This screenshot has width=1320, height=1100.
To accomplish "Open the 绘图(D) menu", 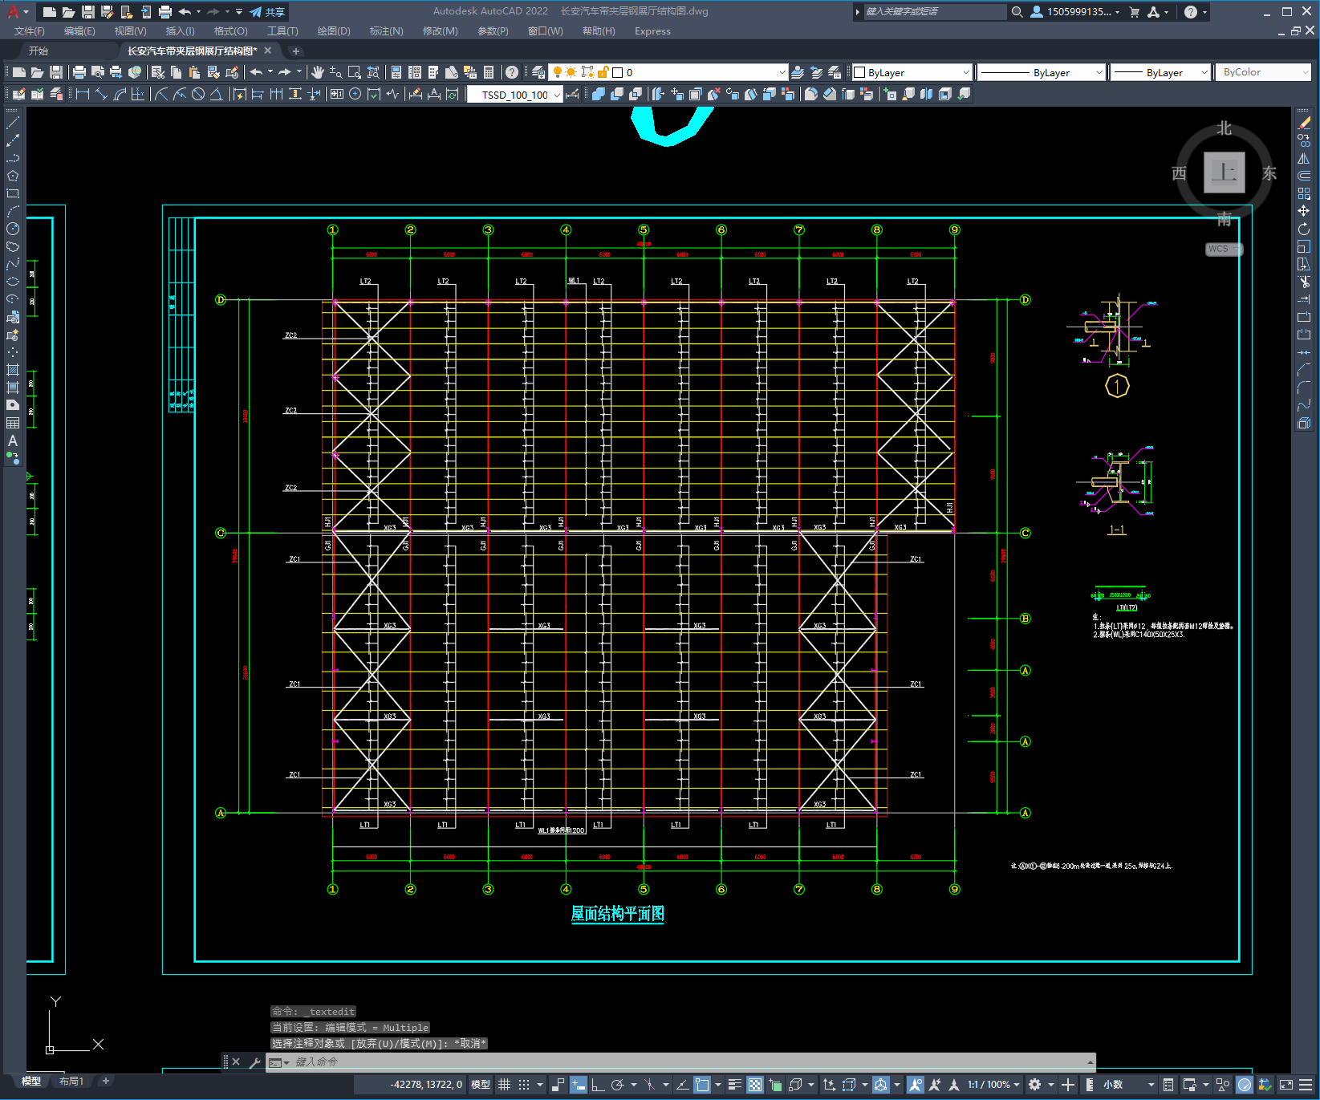I will [334, 31].
